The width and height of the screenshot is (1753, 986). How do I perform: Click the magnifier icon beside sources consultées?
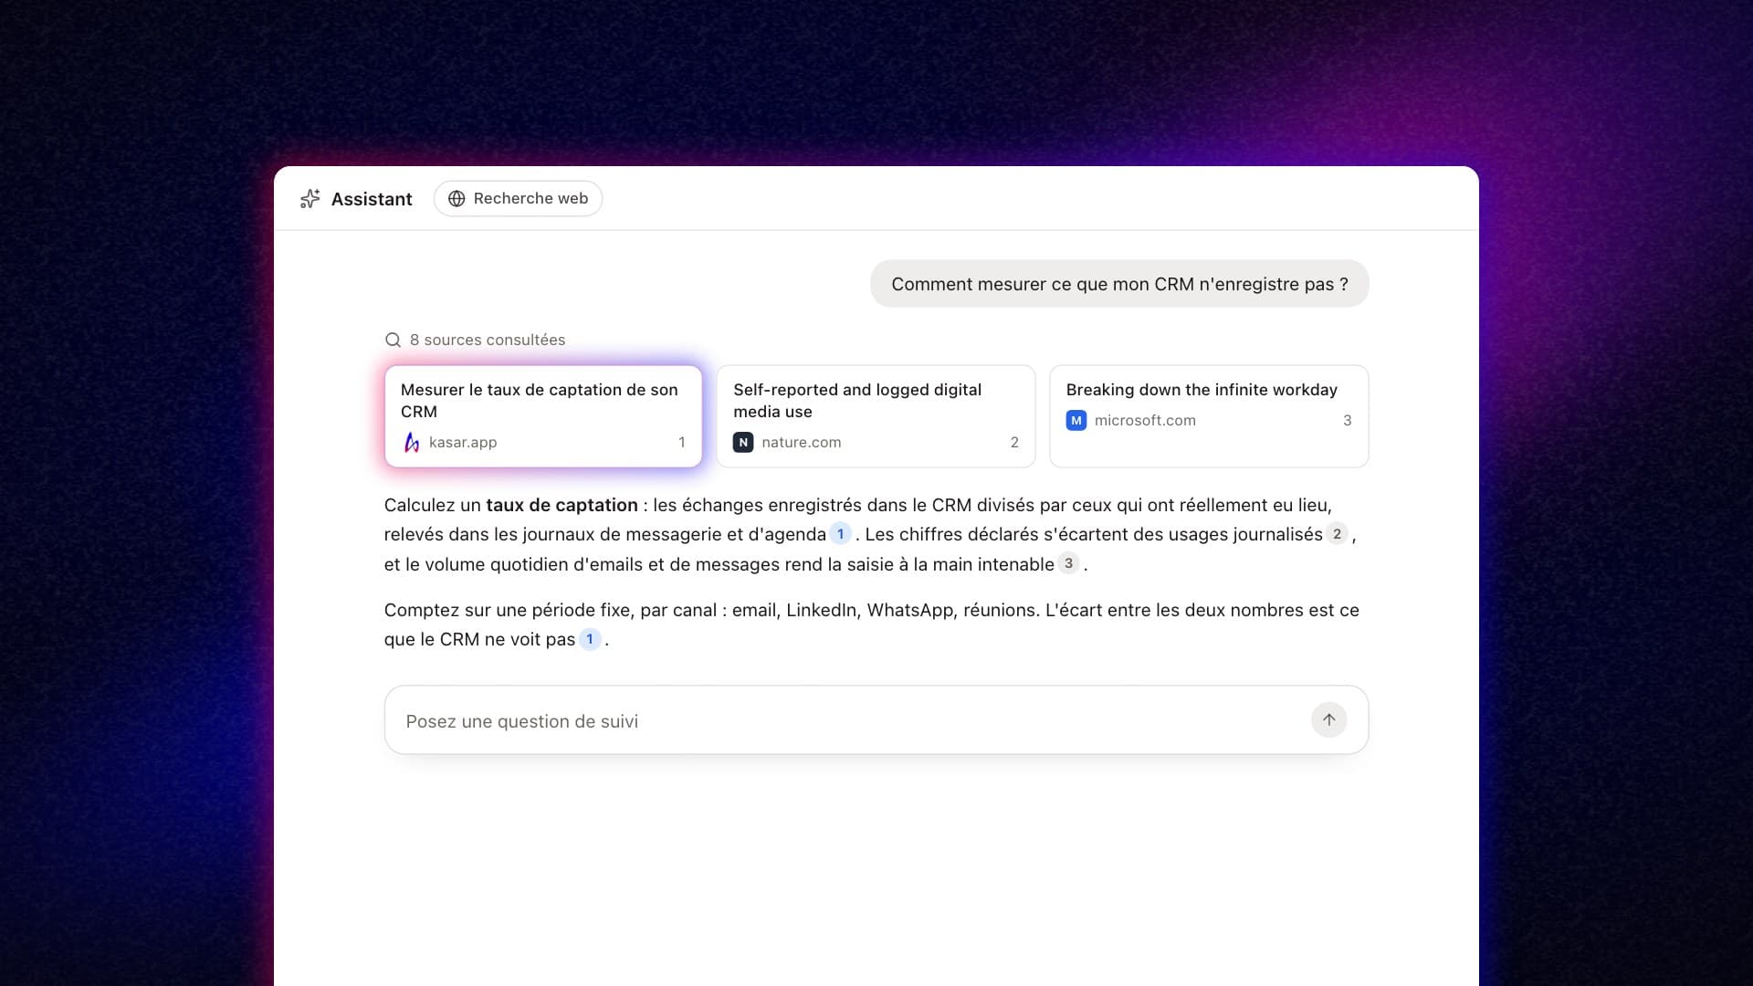point(394,340)
